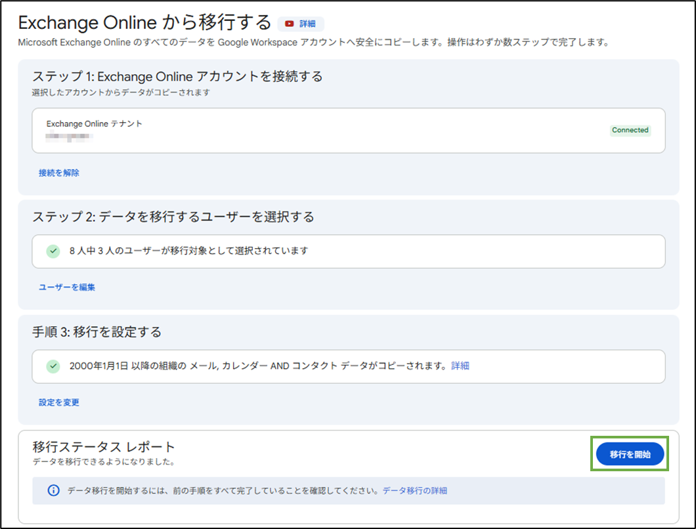Click the 2000年1月1日 以降 summary text

point(257,366)
